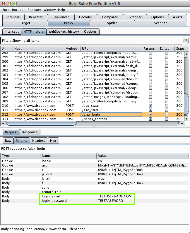
Task: Switch to the Repeater tool tab
Action: [36, 17]
